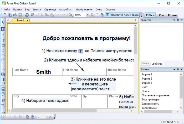Open the zoom percentage dropdown

tap(88, 15)
